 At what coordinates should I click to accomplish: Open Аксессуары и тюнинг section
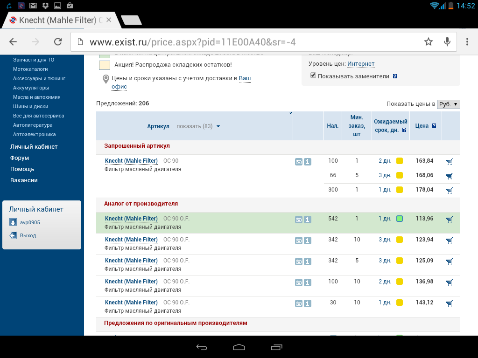[39, 78]
